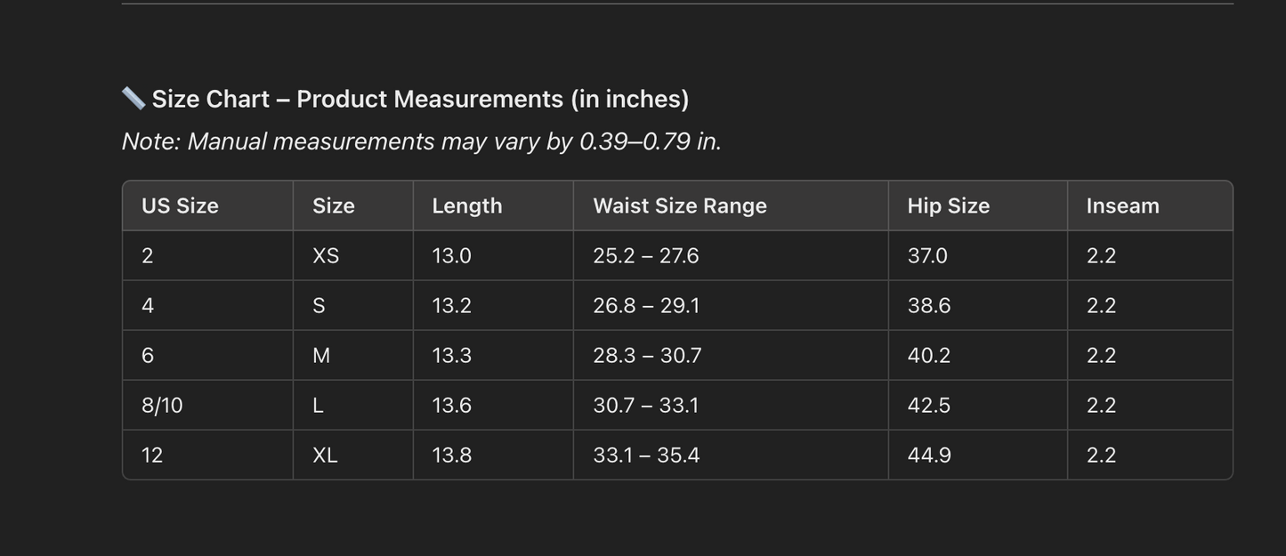Screen dimensions: 1286x556
Task: Click the Hip Size column header
Action: [949, 205]
